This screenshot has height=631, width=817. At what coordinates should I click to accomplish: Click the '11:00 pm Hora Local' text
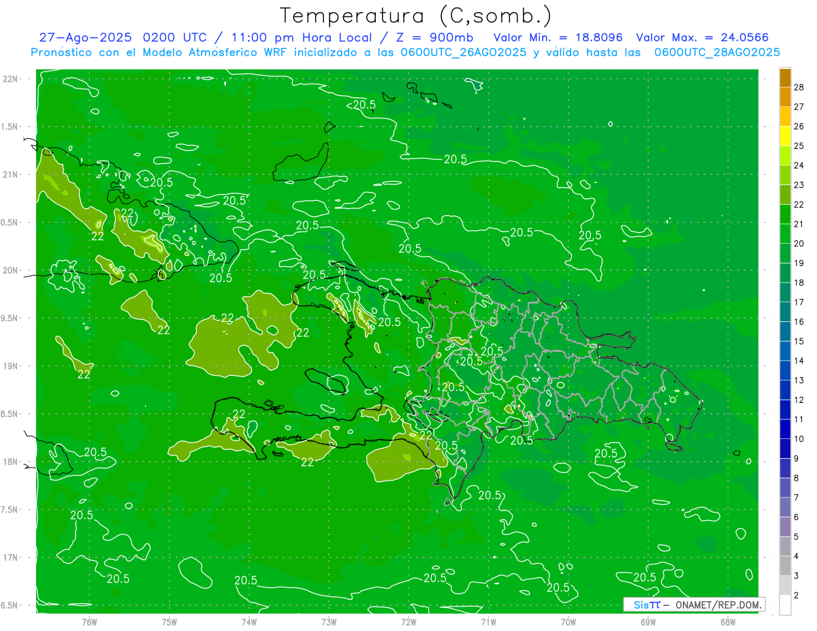300,37
